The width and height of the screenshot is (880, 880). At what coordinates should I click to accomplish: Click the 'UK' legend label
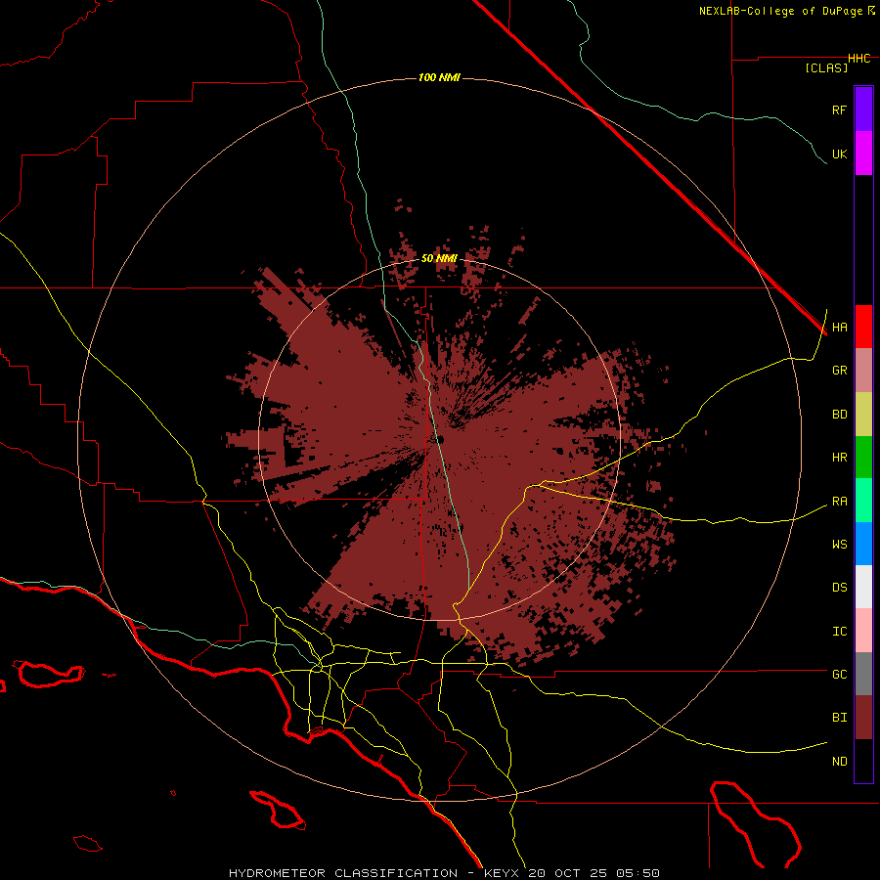[x=839, y=154]
